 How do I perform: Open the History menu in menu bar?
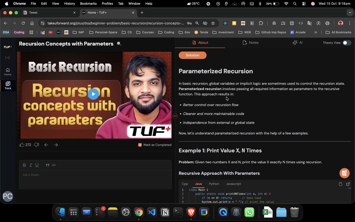point(70,4)
